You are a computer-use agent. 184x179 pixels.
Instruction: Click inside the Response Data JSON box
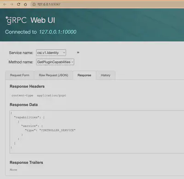97,132
